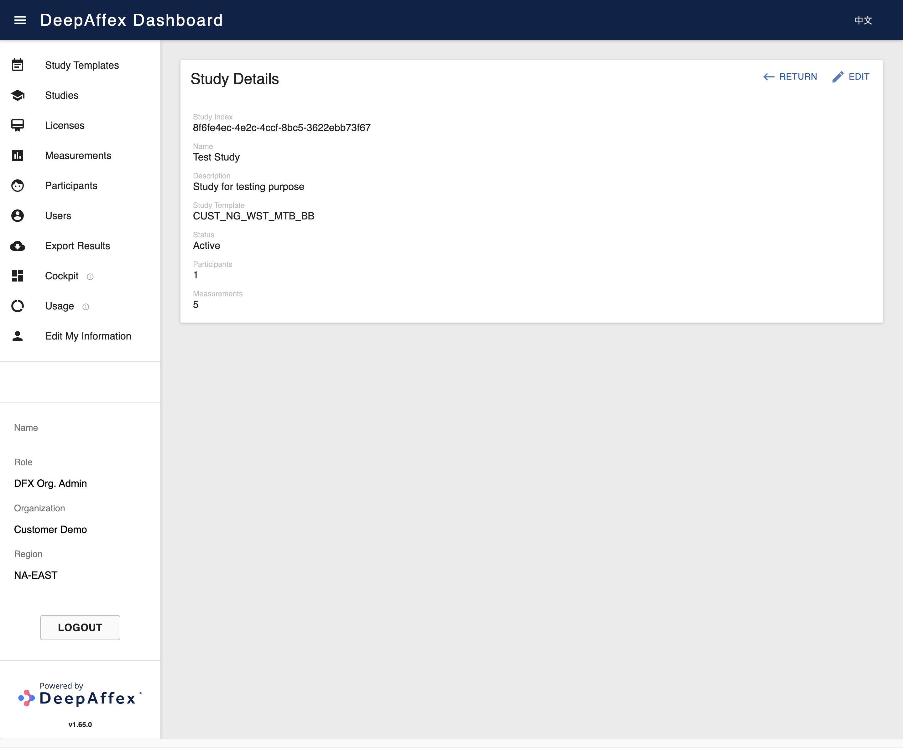Click the Licenses certificate icon
The width and height of the screenshot is (903, 748).
18,125
